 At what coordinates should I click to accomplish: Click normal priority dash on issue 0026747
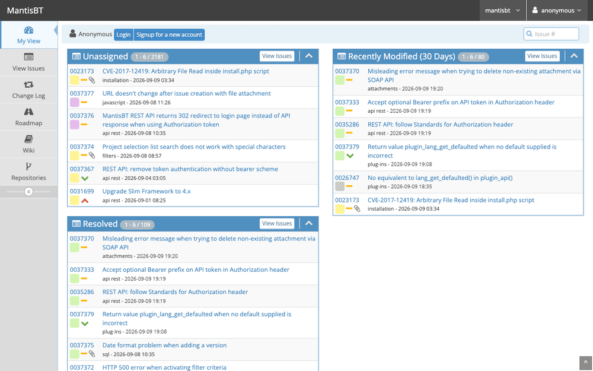point(349,186)
